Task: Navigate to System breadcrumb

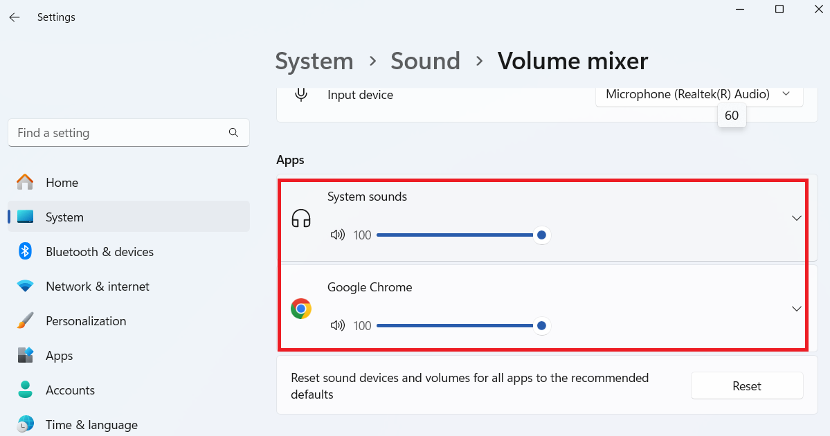Action: click(x=314, y=62)
